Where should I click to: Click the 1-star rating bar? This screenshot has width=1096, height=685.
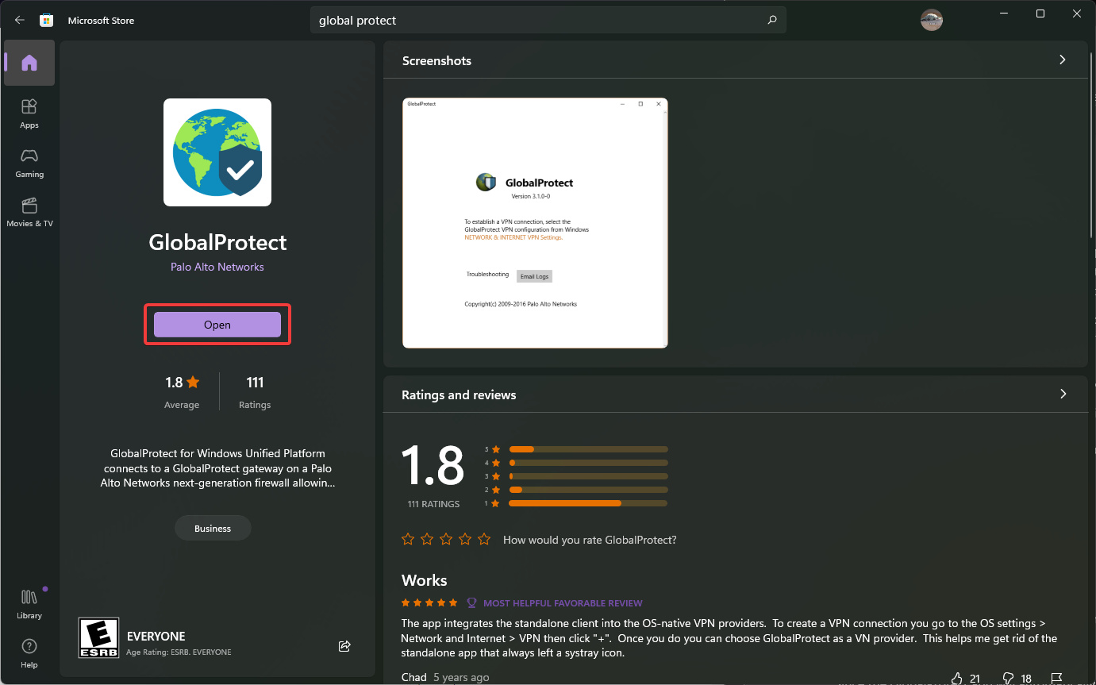click(x=588, y=503)
